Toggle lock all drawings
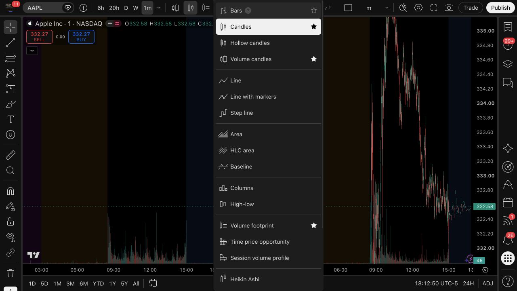The image size is (517, 291). click(x=11, y=221)
